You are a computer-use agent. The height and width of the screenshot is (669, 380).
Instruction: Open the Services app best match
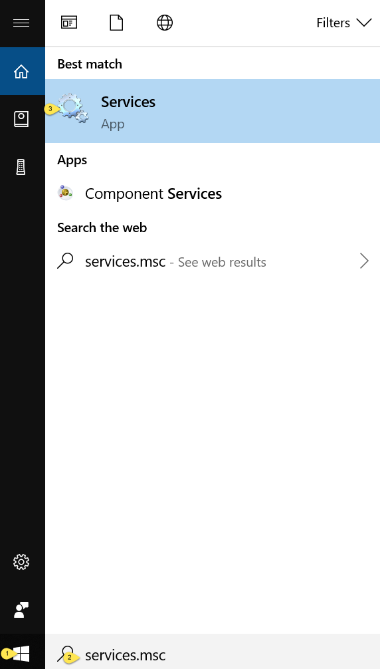pyautogui.click(x=213, y=111)
